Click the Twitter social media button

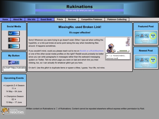click(14, 46)
